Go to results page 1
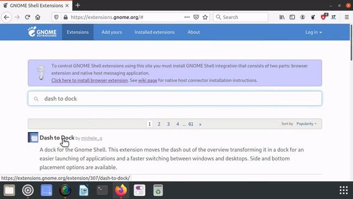 click(149, 124)
